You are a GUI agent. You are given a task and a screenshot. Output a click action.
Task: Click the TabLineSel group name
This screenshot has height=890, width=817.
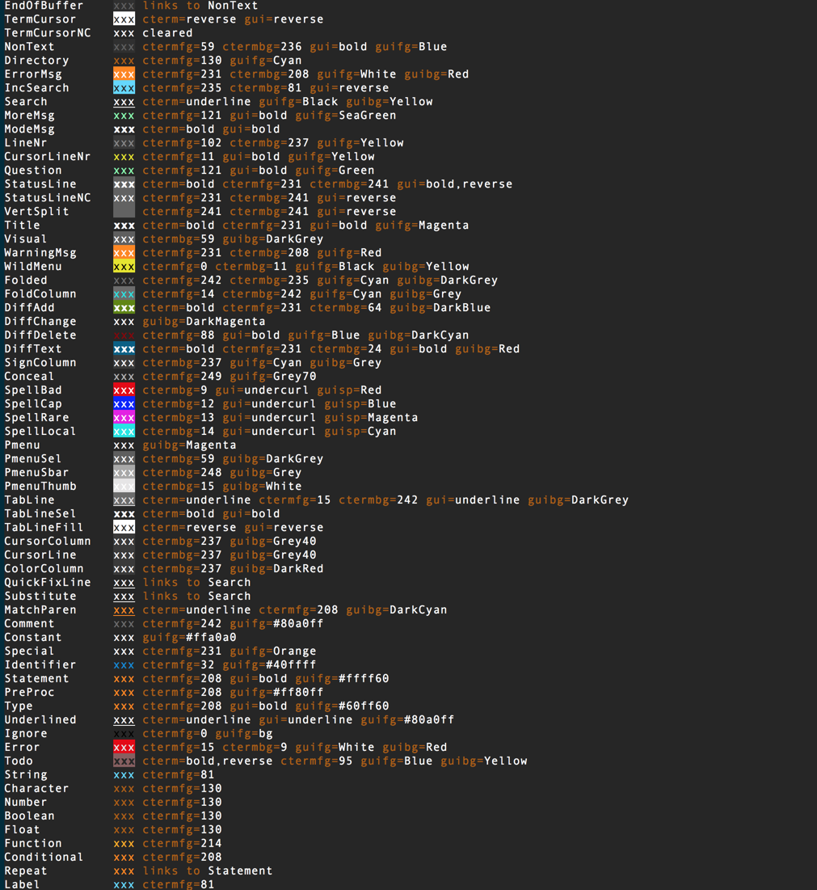tap(40, 513)
